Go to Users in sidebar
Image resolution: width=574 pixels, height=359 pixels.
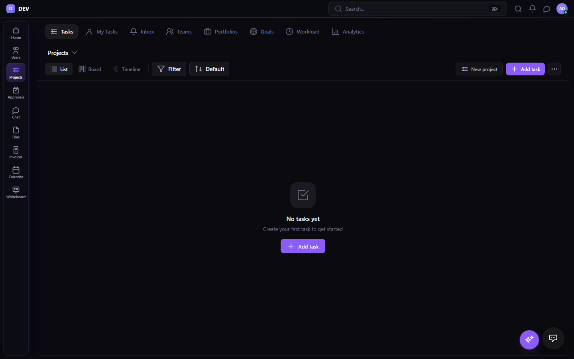(x=16, y=53)
